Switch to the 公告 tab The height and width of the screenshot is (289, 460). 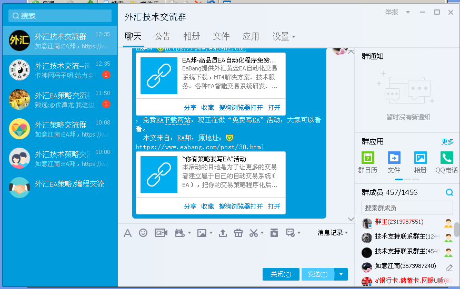tap(163, 37)
